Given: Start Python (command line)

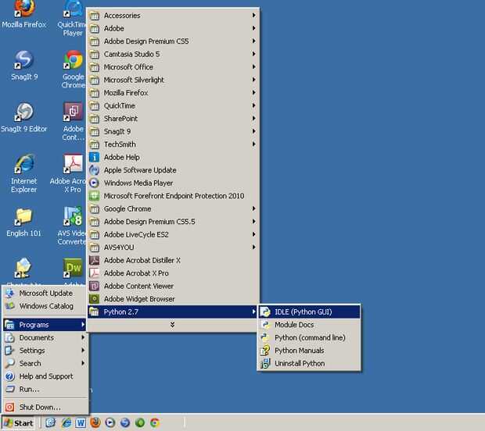Looking at the screenshot, I should [x=309, y=338].
